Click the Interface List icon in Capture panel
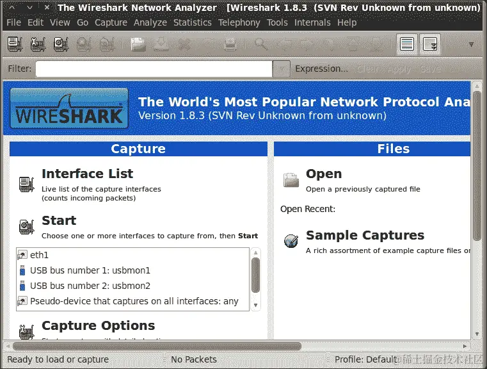Screen dimensions: 487x369 [26, 184]
